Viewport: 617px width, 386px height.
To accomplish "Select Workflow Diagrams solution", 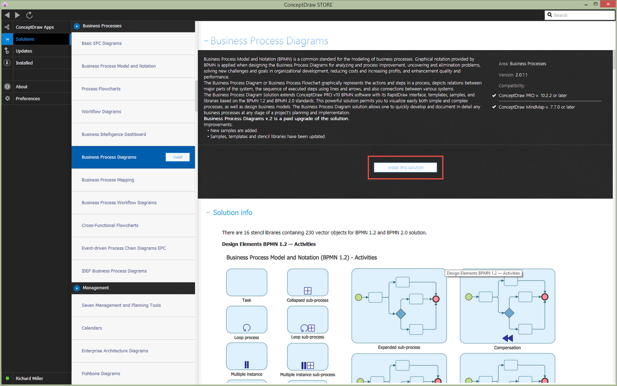I will click(x=133, y=112).
